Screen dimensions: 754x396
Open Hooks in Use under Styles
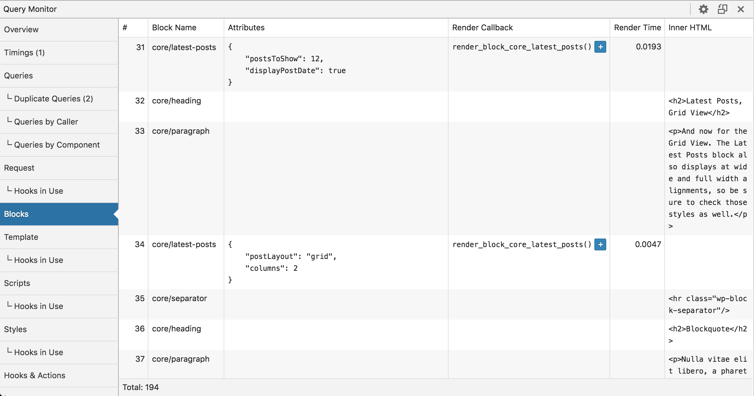point(59,353)
